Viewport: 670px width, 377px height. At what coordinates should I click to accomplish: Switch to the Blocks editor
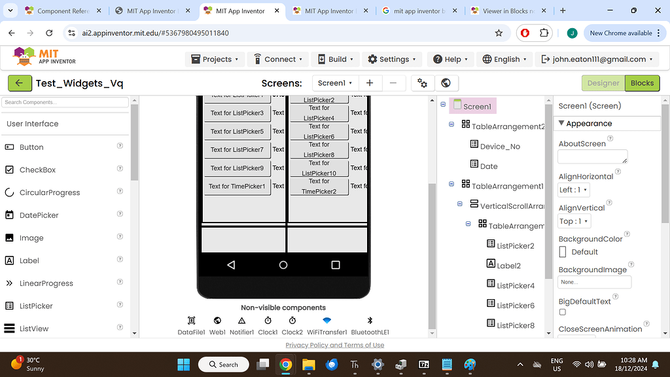(x=642, y=83)
